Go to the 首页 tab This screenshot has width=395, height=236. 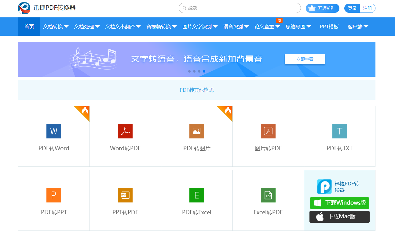(29, 27)
